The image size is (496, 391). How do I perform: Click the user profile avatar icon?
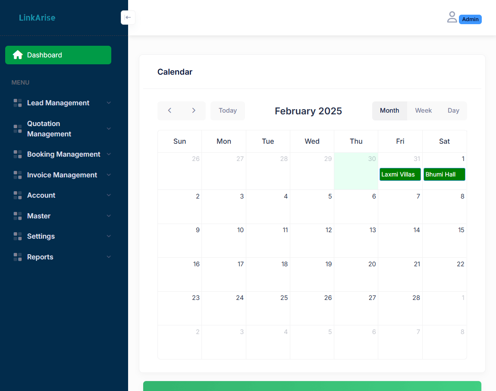pyautogui.click(x=452, y=17)
